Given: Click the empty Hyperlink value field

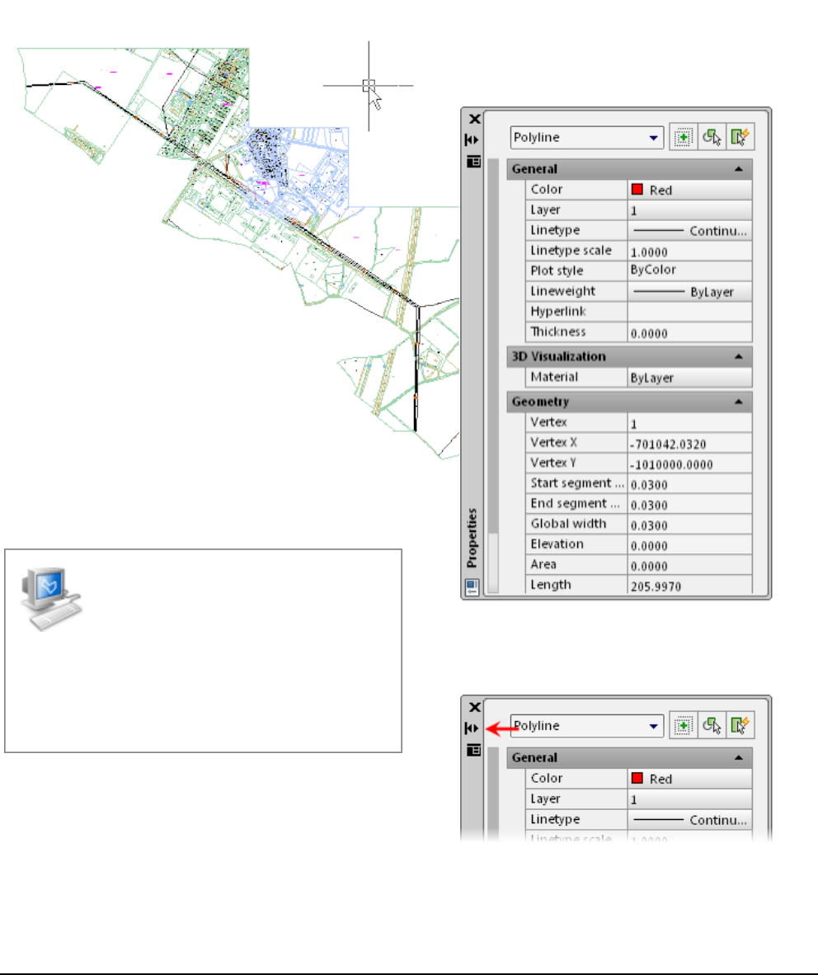Looking at the screenshot, I should 689,312.
